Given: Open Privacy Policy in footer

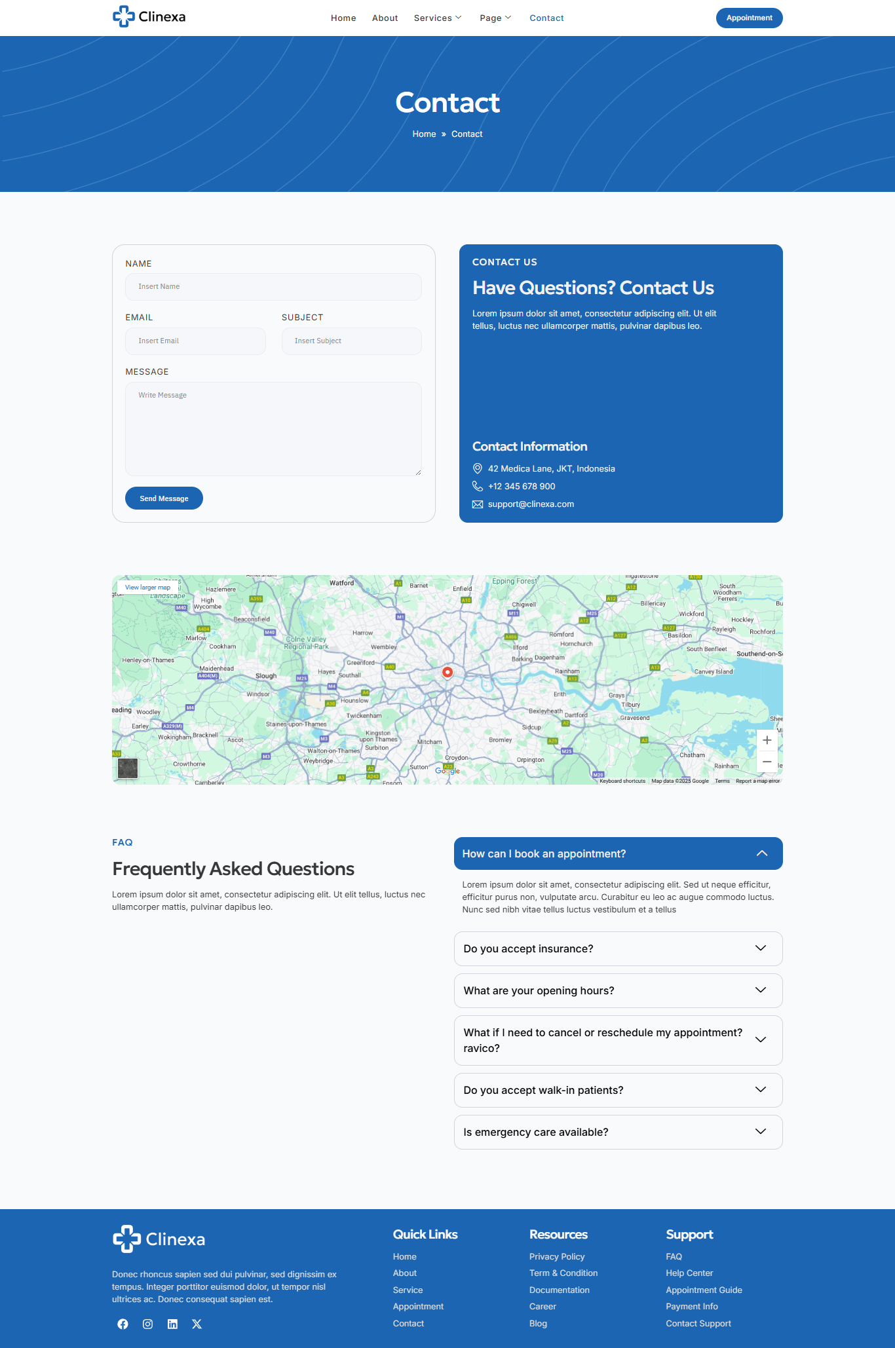Looking at the screenshot, I should [557, 1256].
